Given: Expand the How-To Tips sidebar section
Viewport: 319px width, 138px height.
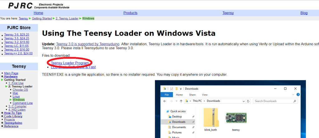Looking at the screenshot, I should [2, 113].
